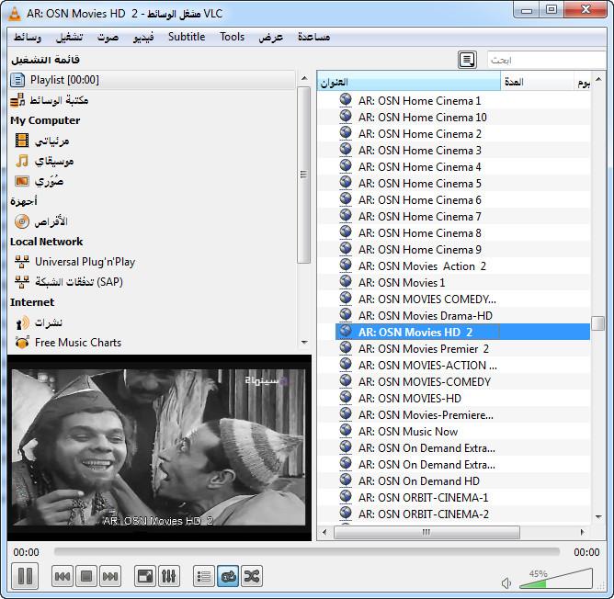The image size is (614, 599).
Task: Seek in the playback progress bar
Action: click(x=307, y=552)
